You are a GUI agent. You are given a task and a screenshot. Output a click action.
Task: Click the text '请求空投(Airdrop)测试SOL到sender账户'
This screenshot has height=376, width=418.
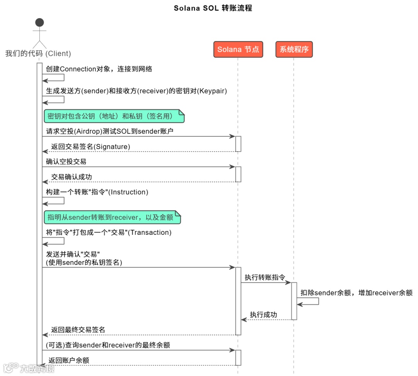110,131
